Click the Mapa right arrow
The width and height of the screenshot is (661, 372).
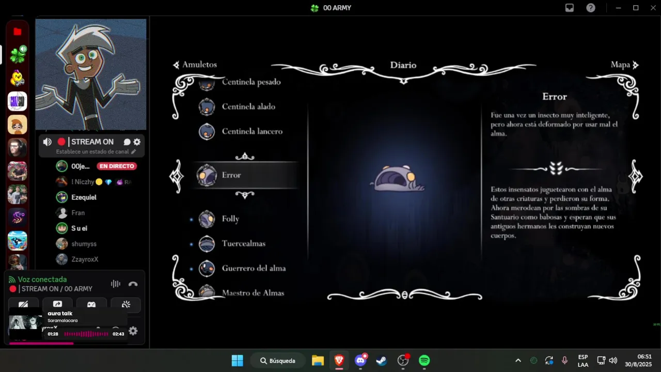click(x=636, y=65)
